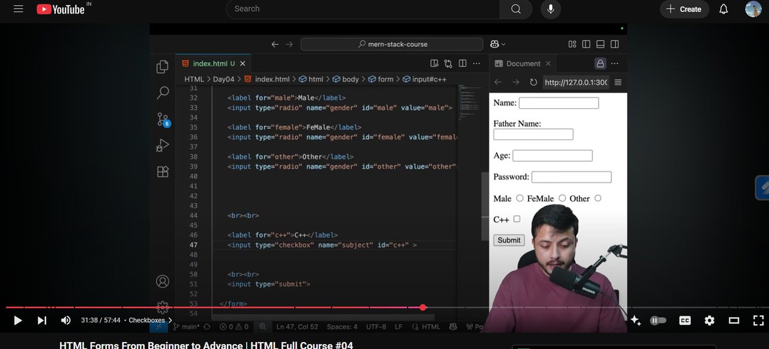
Task: Open the VS Code Extensions view
Action: [x=163, y=172]
